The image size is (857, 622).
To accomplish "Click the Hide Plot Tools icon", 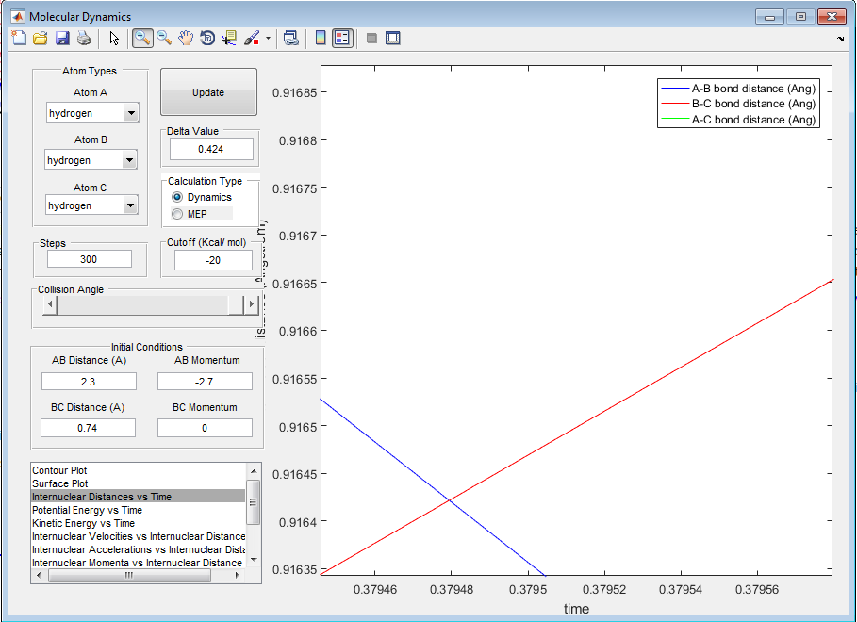I will click(371, 38).
